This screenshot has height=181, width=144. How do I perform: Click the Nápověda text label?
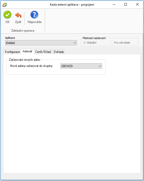coord(35,22)
